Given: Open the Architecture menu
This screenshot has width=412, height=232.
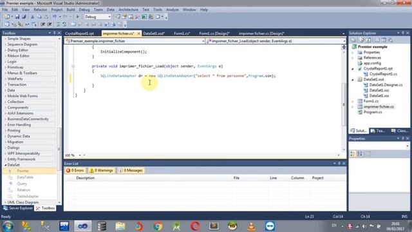Looking at the screenshot, I should click(128, 10).
